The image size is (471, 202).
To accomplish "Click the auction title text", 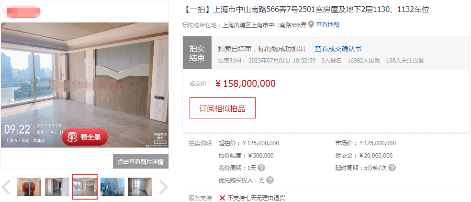I will pyautogui.click(x=306, y=10).
